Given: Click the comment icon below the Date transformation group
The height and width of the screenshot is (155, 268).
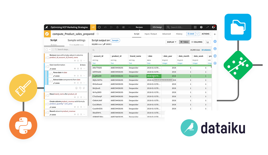Looking at the screenshot, I should click(80, 88).
